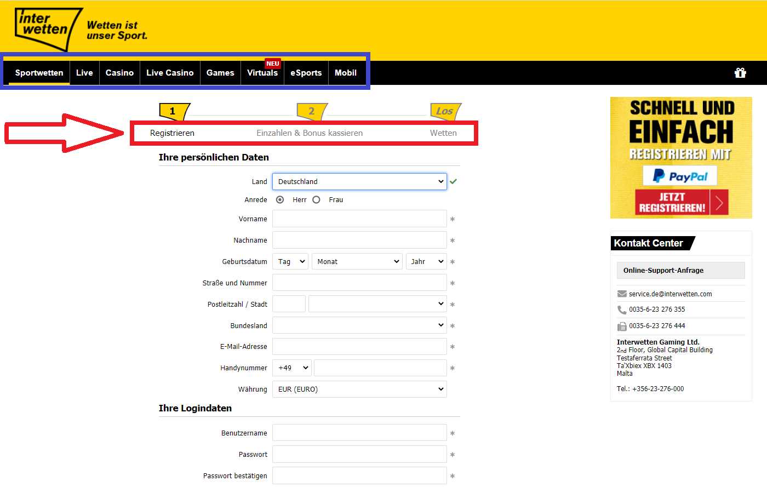The width and height of the screenshot is (767, 493).
Task: Open the Tag day dropdown
Action: point(290,261)
